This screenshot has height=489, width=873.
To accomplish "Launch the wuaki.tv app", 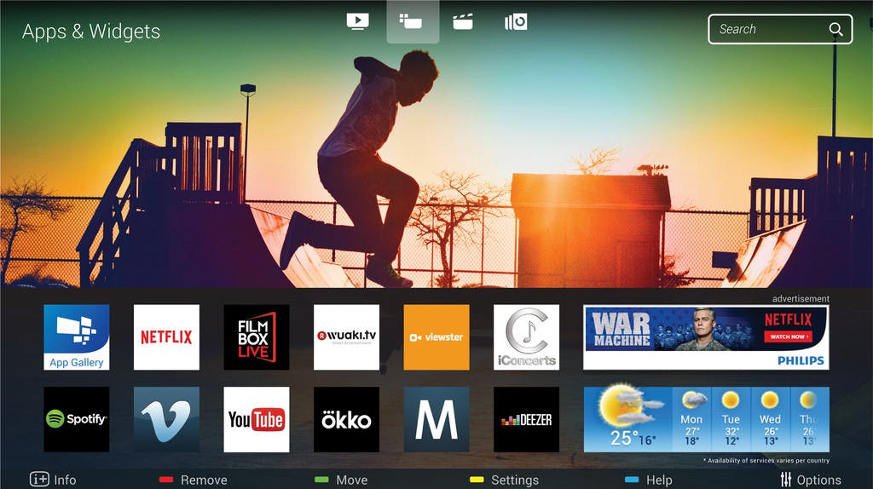I will click(x=346, y=337).
